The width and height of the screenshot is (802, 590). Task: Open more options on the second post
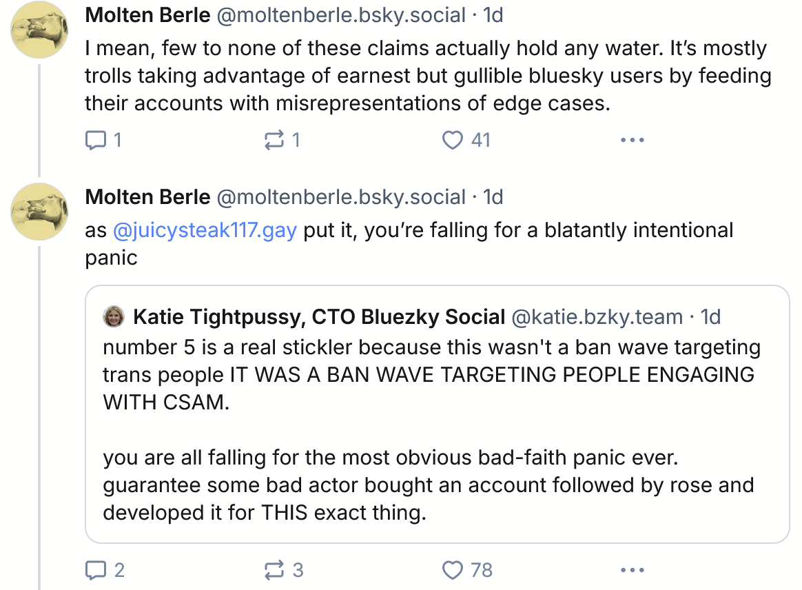[x=632, y=570]
